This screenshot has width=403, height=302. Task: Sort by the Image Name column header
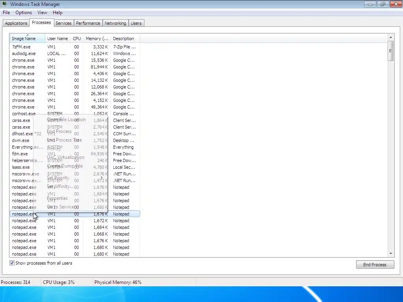point(28,39)
